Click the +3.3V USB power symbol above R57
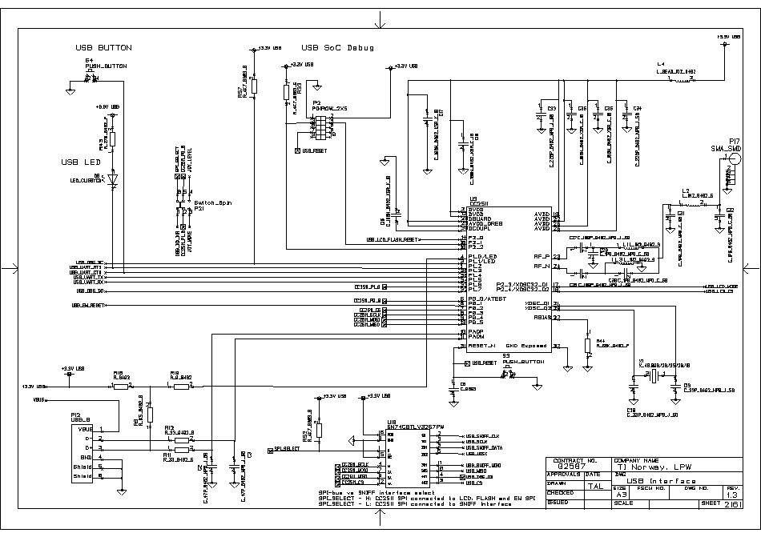Screen dimensions: 761x537 [x=254, y=49]
